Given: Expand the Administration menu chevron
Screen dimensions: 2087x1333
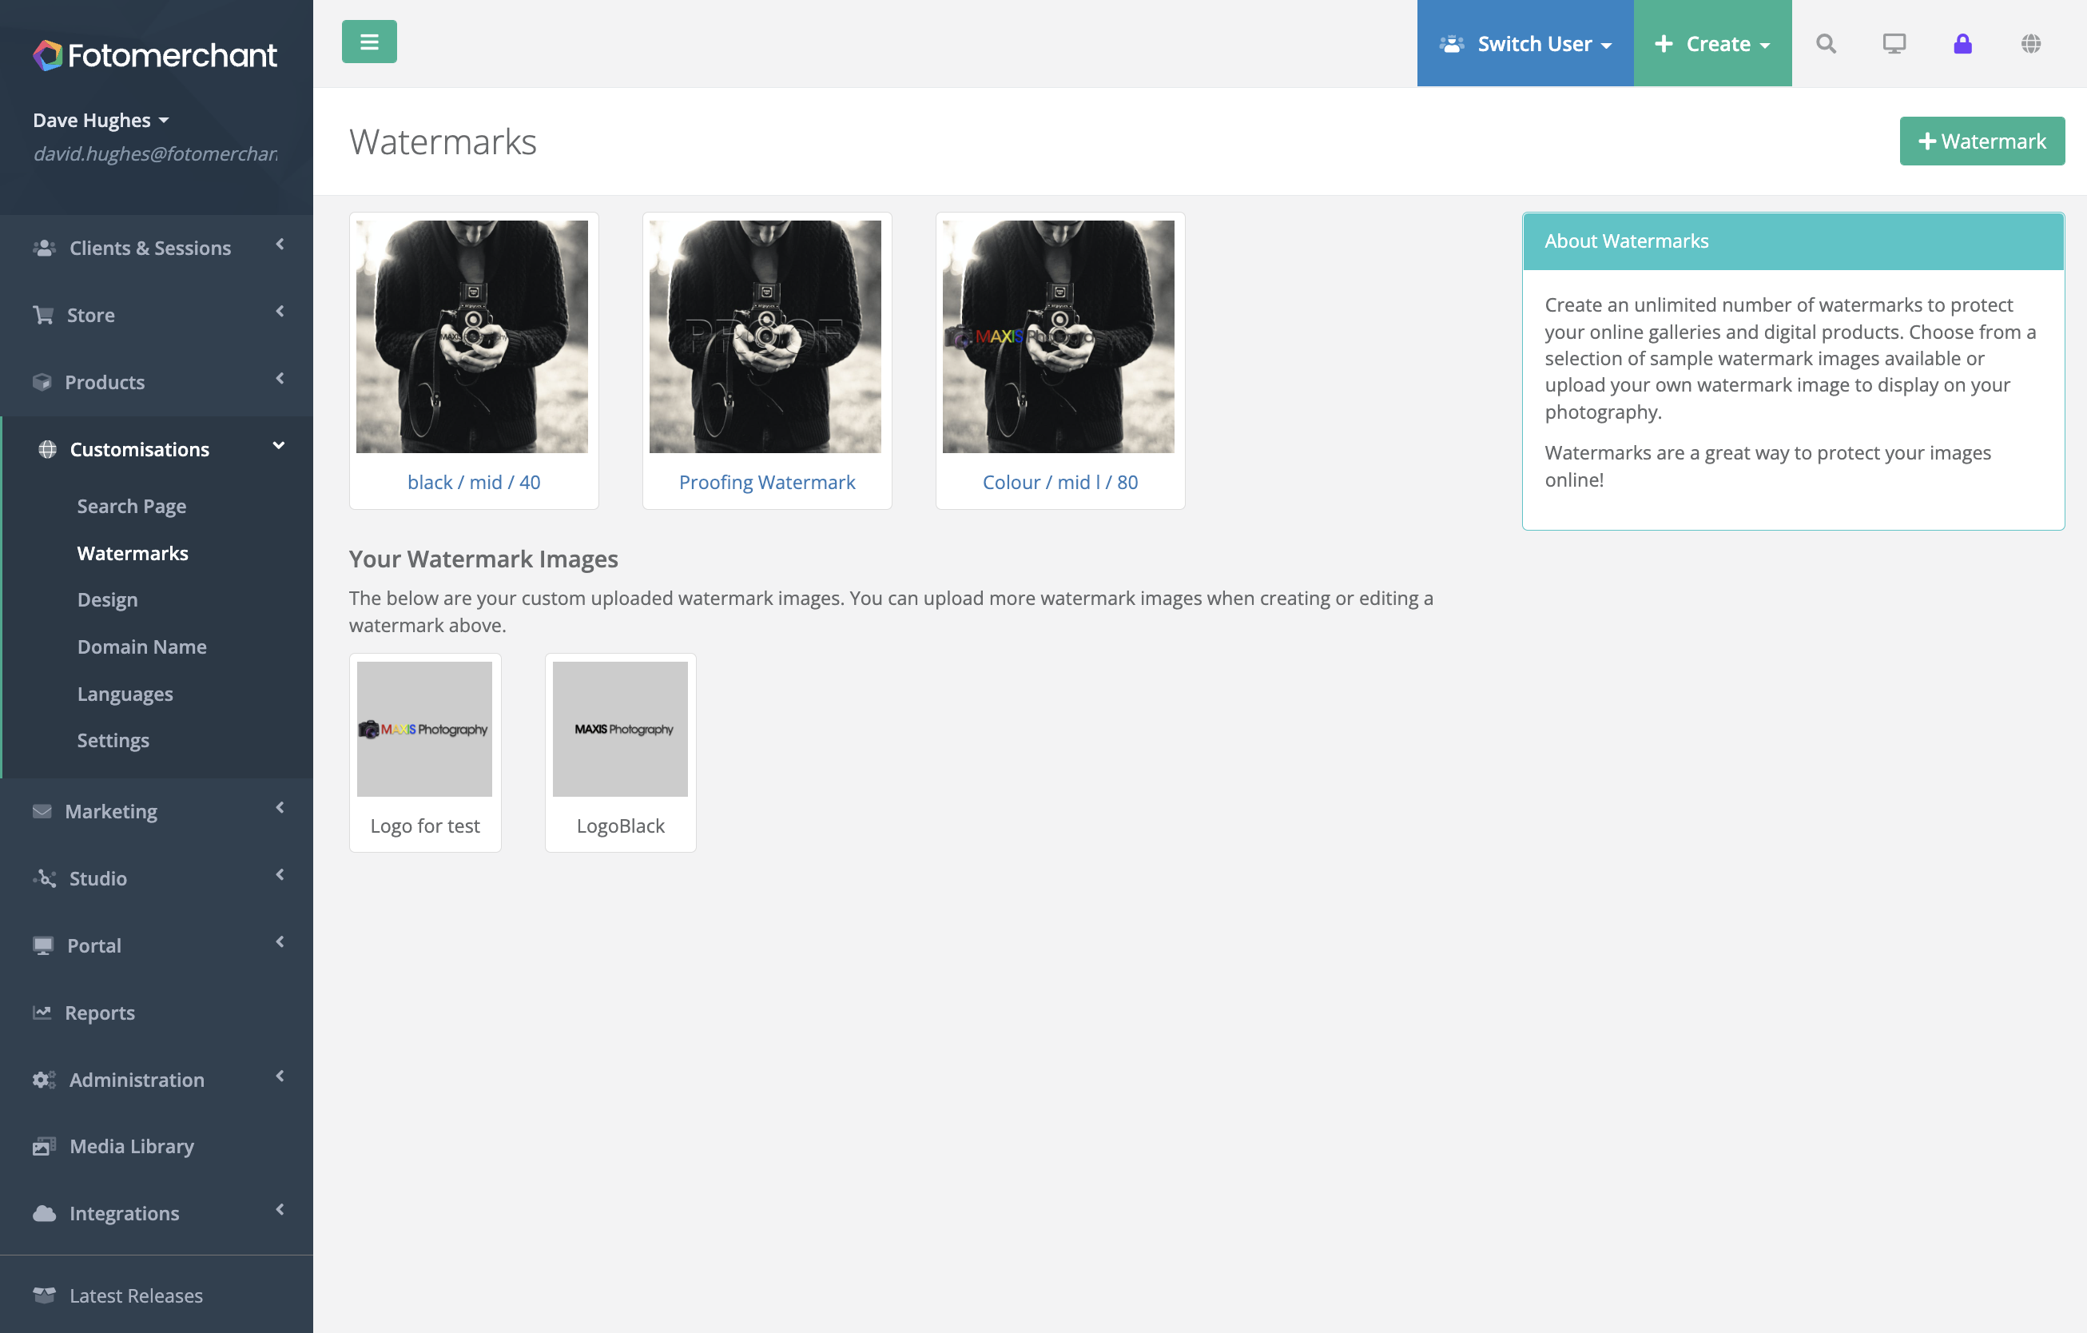Looking at the screenshot, I should tap(280, 1076).
